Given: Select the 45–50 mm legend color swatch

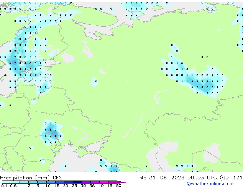Looking at the screenshot, I should pos(113,182).
